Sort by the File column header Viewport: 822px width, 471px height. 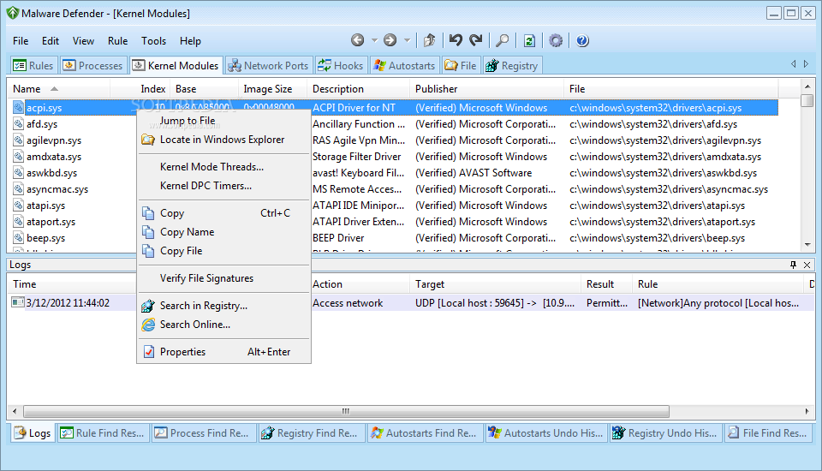click(671, 89)
